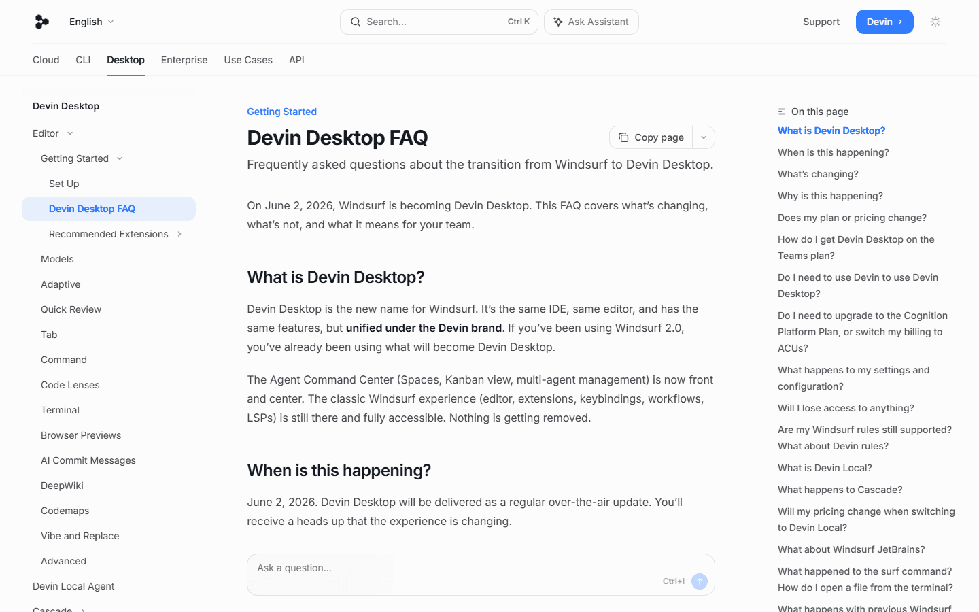Open Quick Review sidebar page
The height and width of the screenshot is (612, 979).
[71, 309]
